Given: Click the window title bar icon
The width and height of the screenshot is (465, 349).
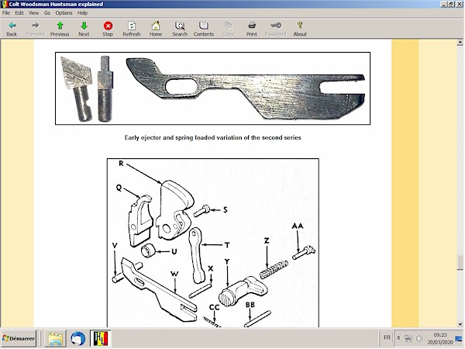Looking at the screenshot, I should coord(4,4).
